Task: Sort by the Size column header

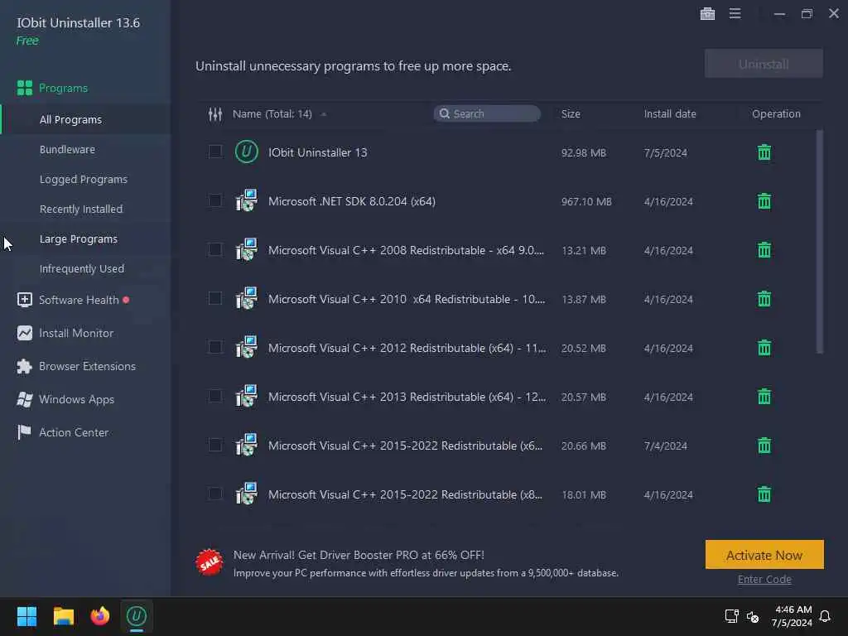Action: click(571, 114)
